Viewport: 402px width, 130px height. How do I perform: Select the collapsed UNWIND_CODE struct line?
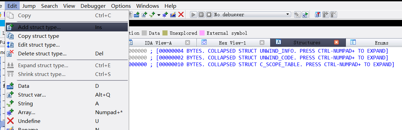259,57
